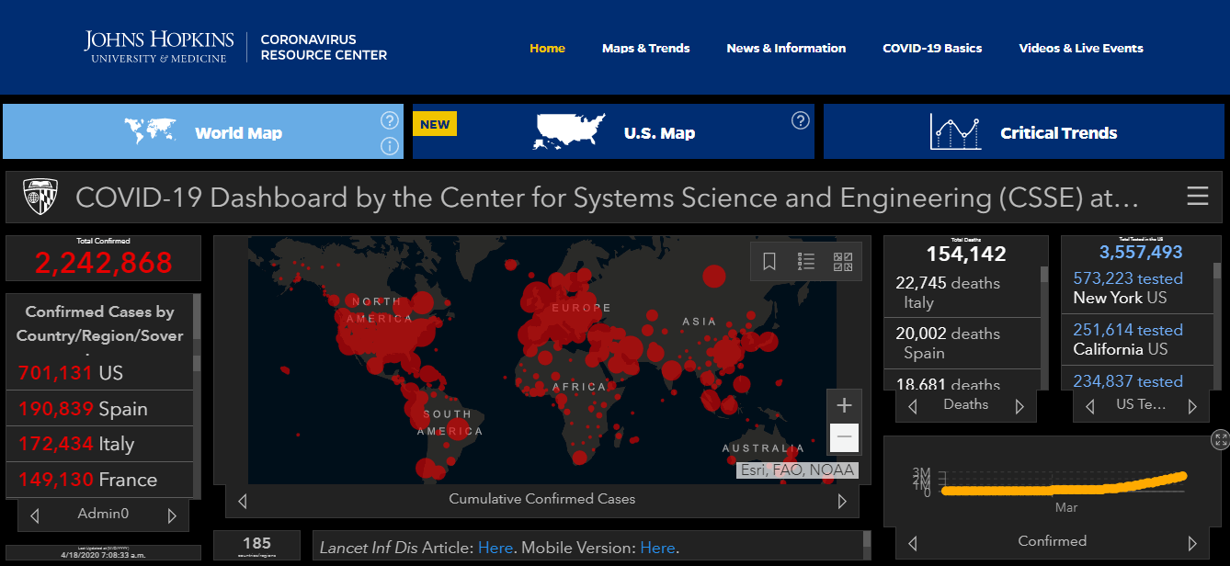Show next panel after Deaths

point(1019,406)
